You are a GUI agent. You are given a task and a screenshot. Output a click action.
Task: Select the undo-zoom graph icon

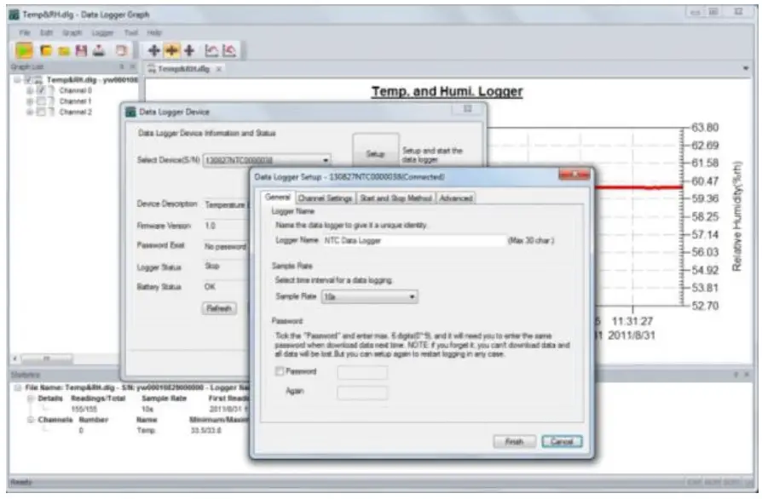210,50
